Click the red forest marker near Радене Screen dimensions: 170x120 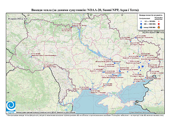click(103, 87)
